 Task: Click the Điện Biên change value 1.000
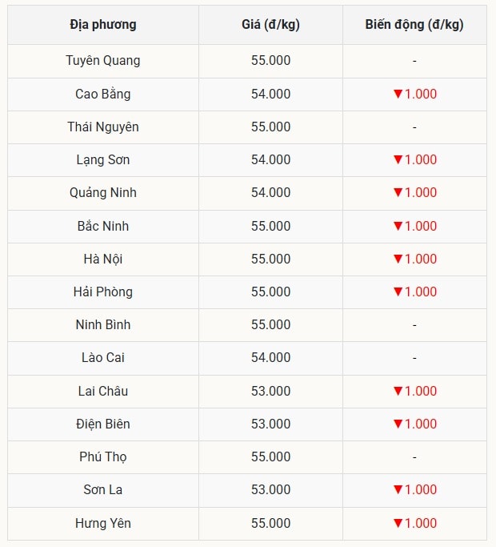click(421, 424)
